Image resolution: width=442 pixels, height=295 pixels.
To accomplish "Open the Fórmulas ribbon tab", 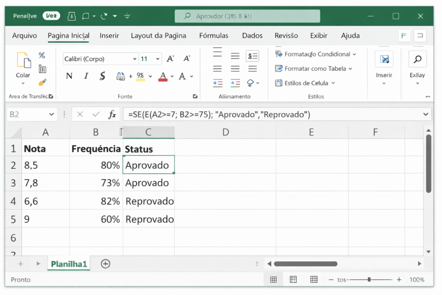I will (x=214, y=35).
